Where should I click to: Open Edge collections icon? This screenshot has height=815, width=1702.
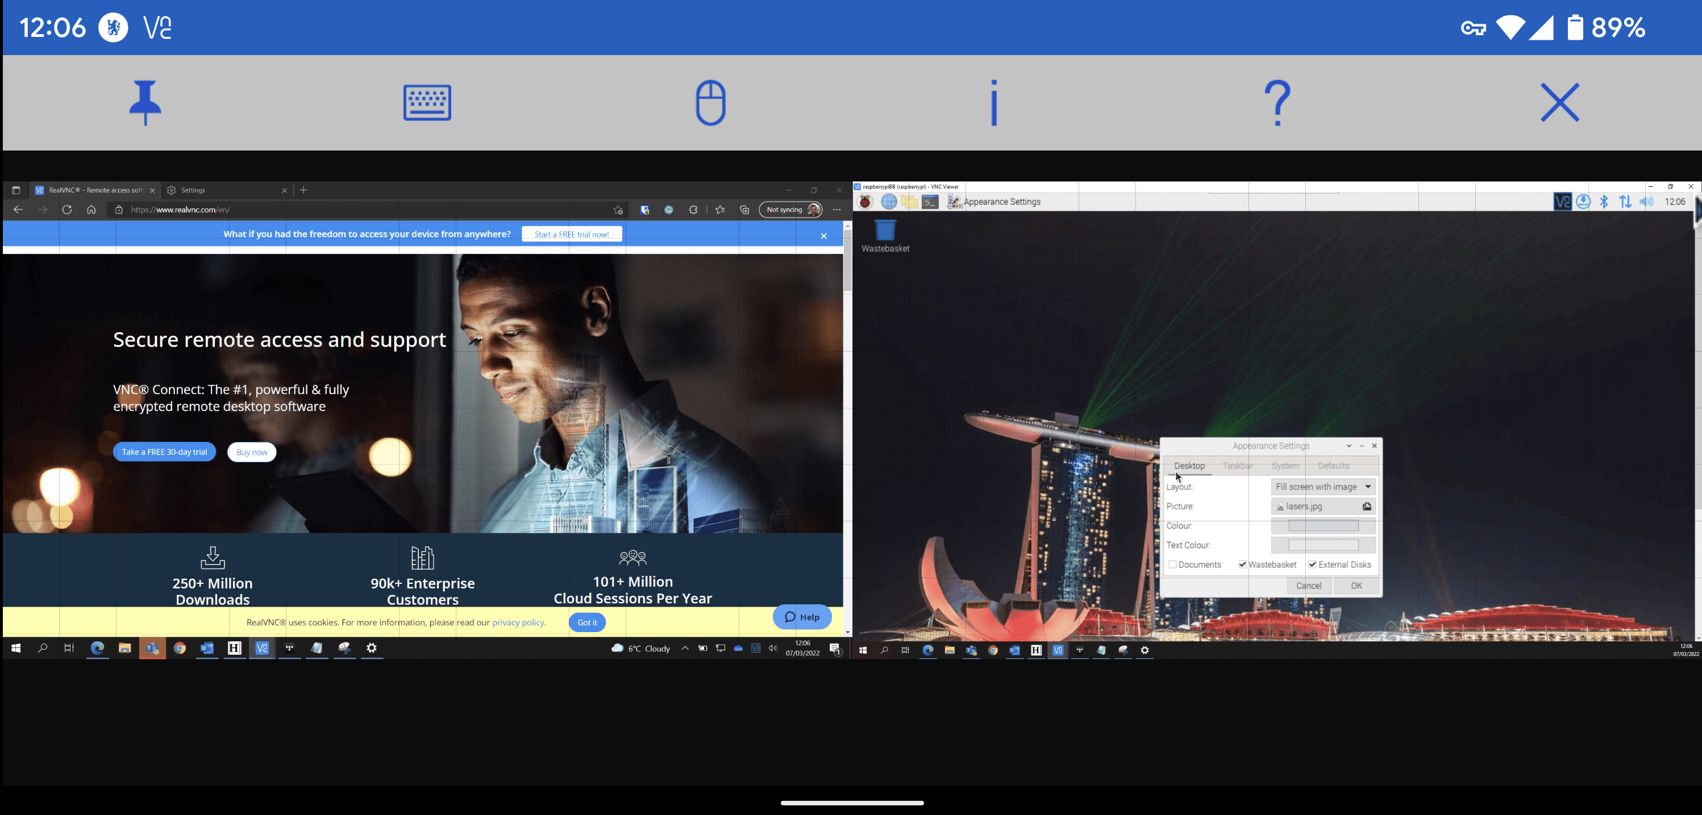coord(744,210)
